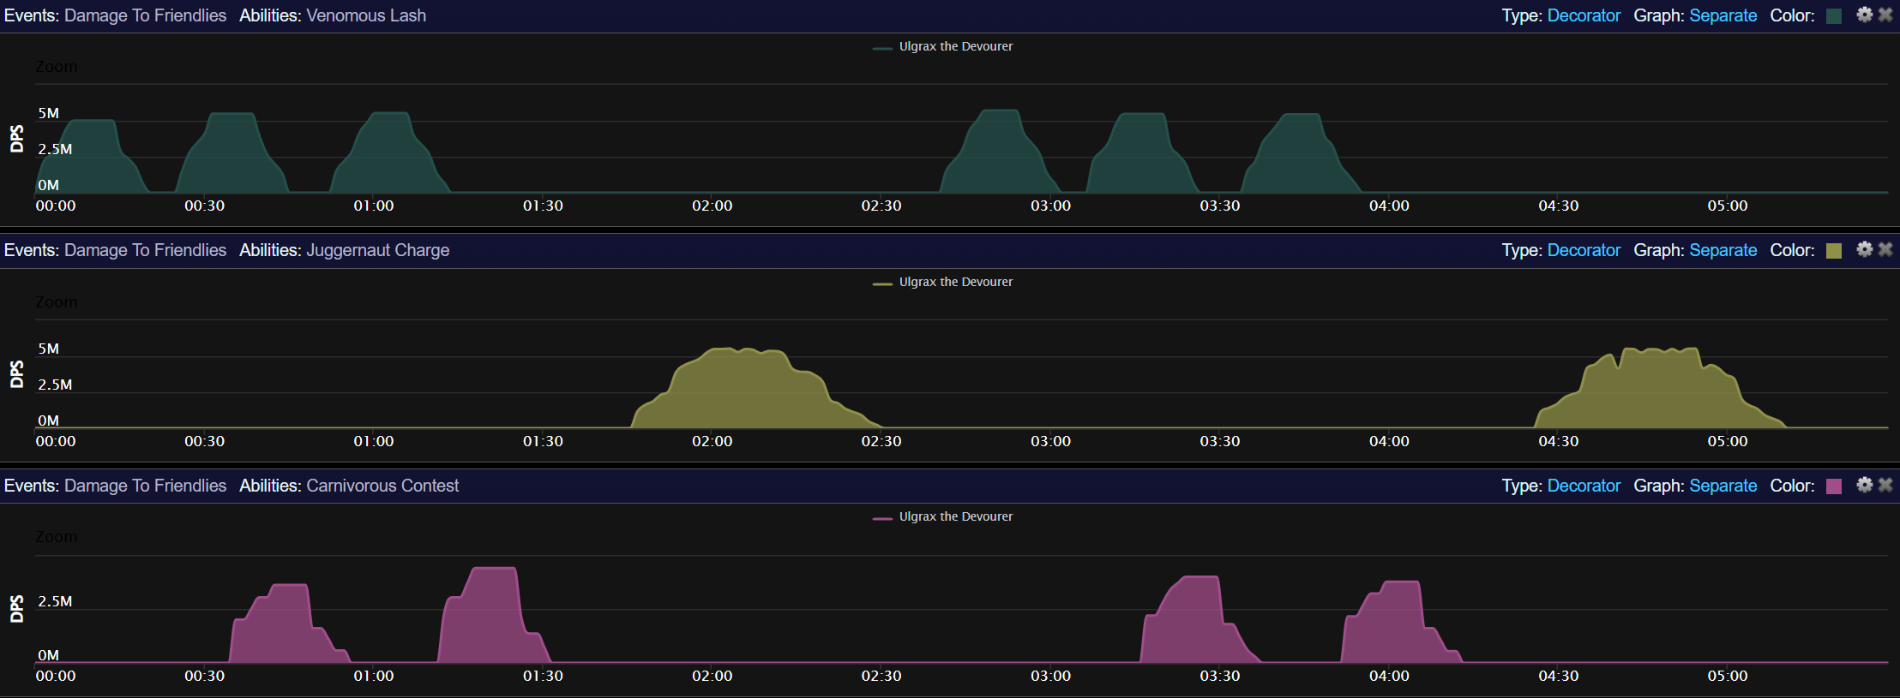This screenshot has width=1900, height=698.
Task: Click the 03:30 tick label in Carnivorous Contest graph
Action: (x=1219, y=676)
